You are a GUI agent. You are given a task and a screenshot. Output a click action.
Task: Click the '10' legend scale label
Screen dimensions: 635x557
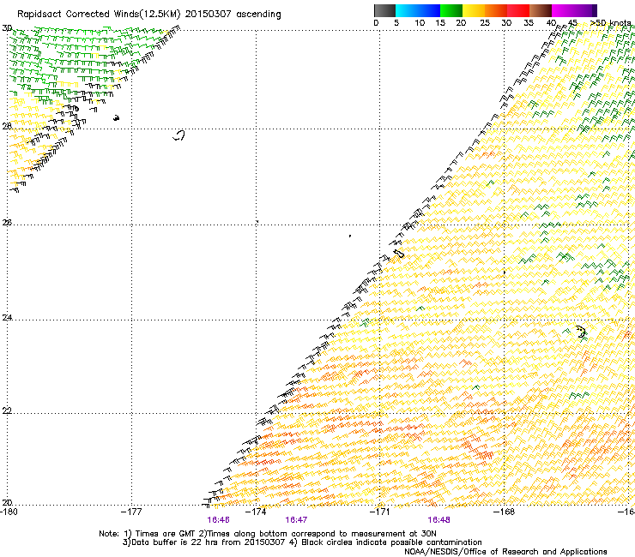coord(420,23)
